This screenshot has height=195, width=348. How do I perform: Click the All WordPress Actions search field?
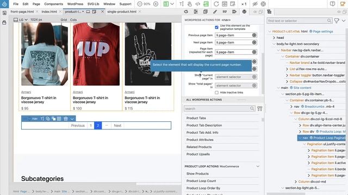click(219, 108)
